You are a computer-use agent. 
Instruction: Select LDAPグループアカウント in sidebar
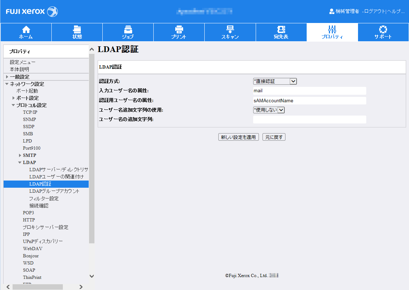(54, 191)
